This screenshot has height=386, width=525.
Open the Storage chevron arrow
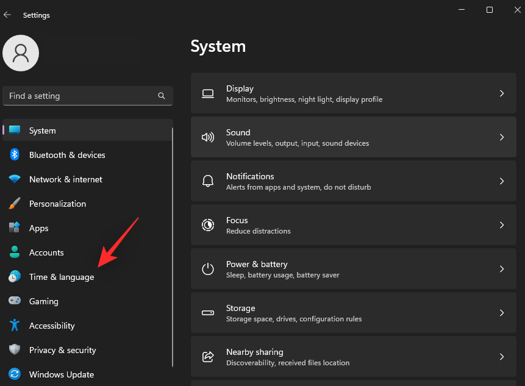click(502, 313)
